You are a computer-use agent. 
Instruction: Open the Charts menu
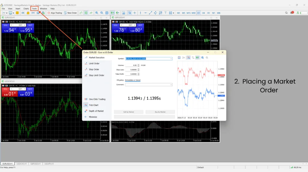(x=26, y=9)
